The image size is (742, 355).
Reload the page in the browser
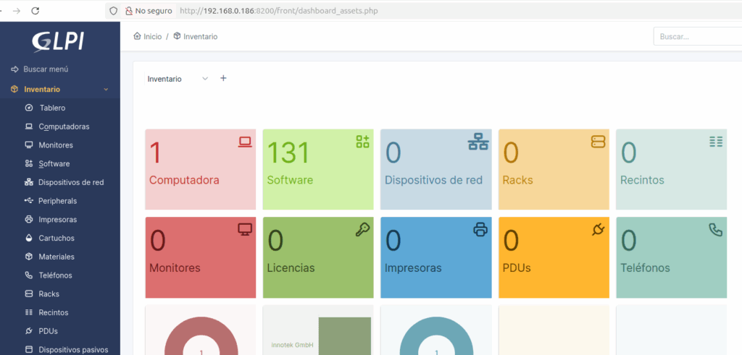(x=36, y=11)
